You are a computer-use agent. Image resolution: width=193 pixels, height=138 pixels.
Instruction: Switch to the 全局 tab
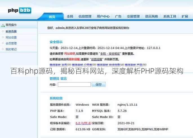click(x=70, y=16)
